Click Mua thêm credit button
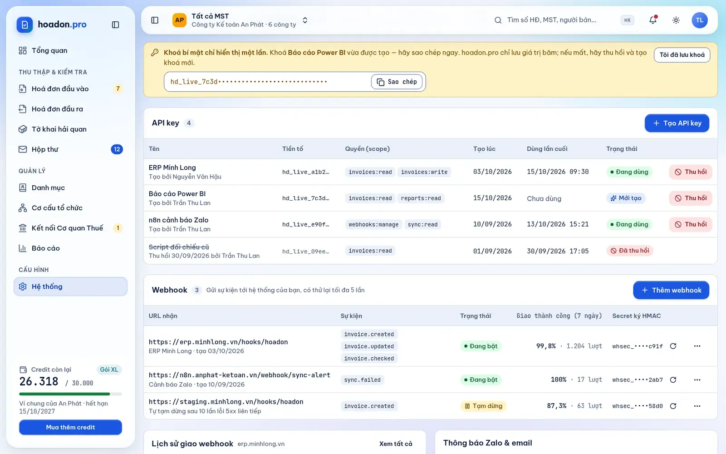The width and height of the screenshot is (726, 454). [70, 427]
